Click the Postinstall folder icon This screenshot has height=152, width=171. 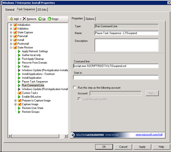pyautogui.click(x=15, y=44)
